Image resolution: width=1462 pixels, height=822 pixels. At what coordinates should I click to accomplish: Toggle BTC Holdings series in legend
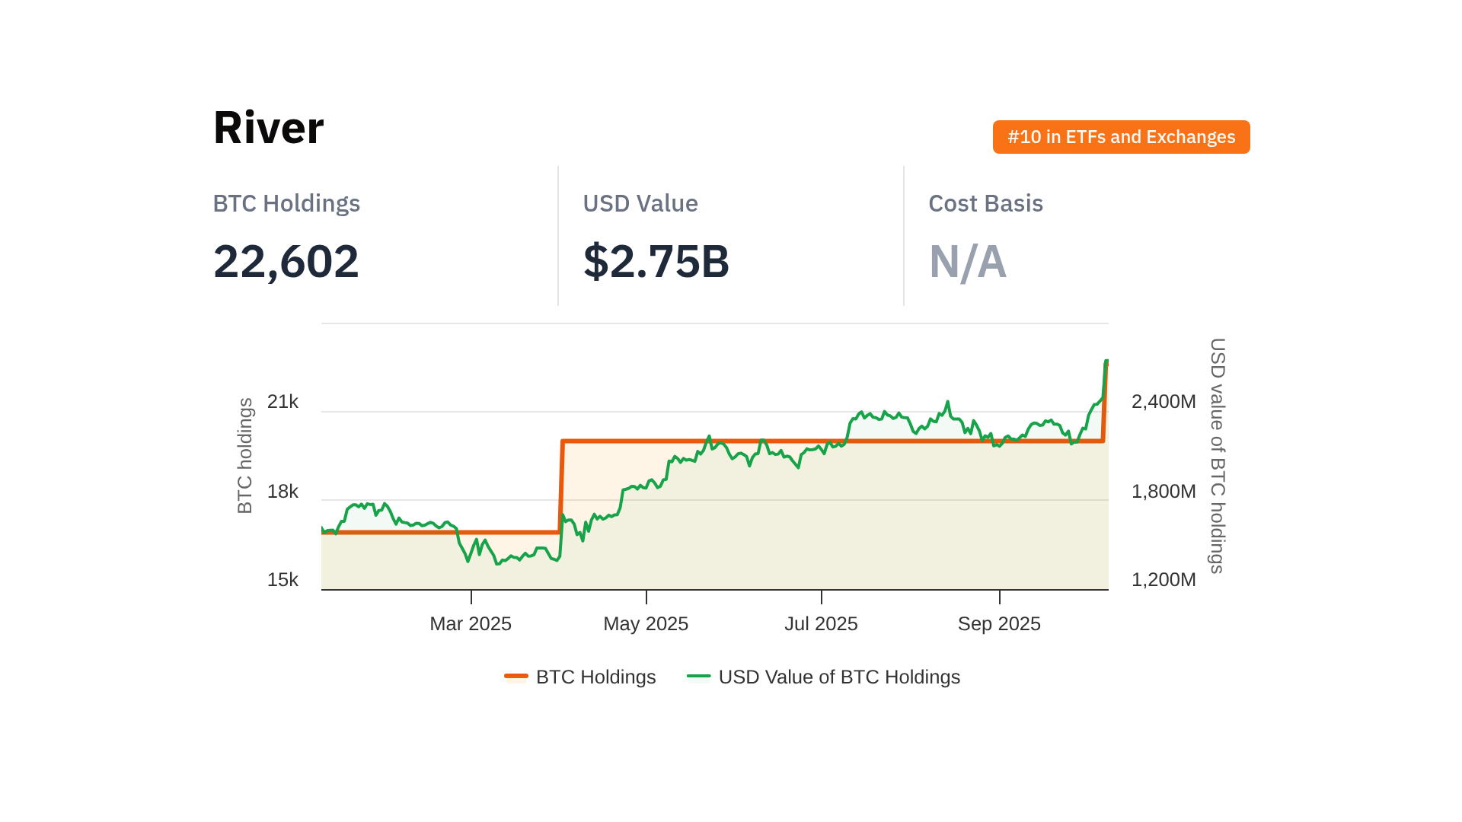pyautogui.click(x=595, y=677)
